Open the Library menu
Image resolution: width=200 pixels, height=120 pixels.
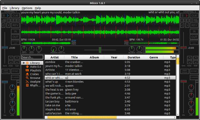tap(14, 8)
